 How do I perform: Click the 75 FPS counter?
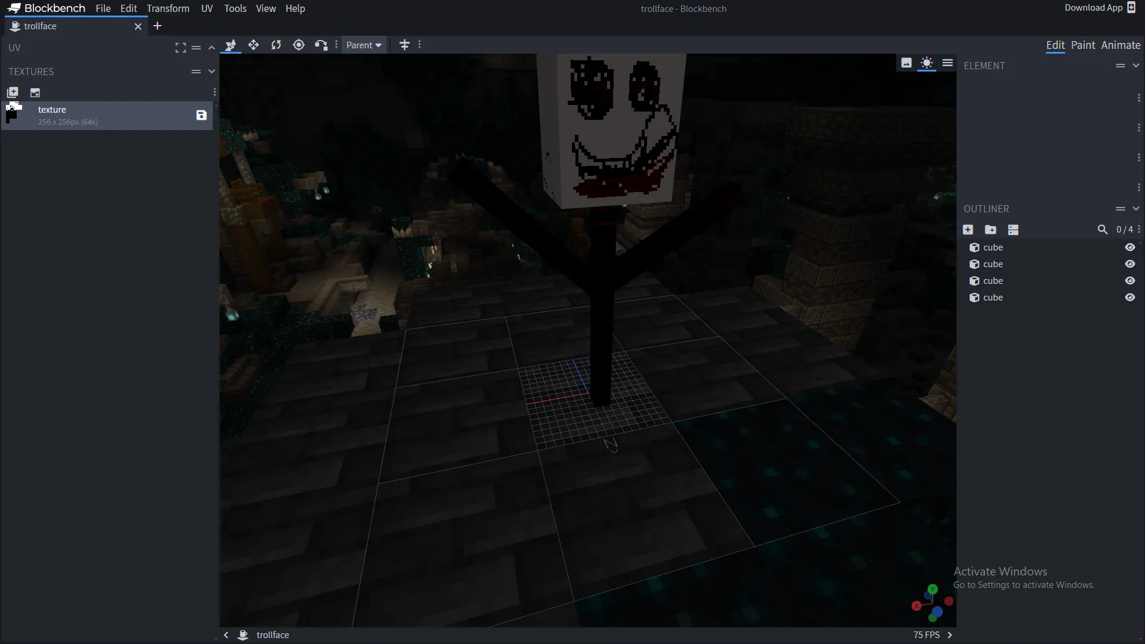[x=927, y=635]
